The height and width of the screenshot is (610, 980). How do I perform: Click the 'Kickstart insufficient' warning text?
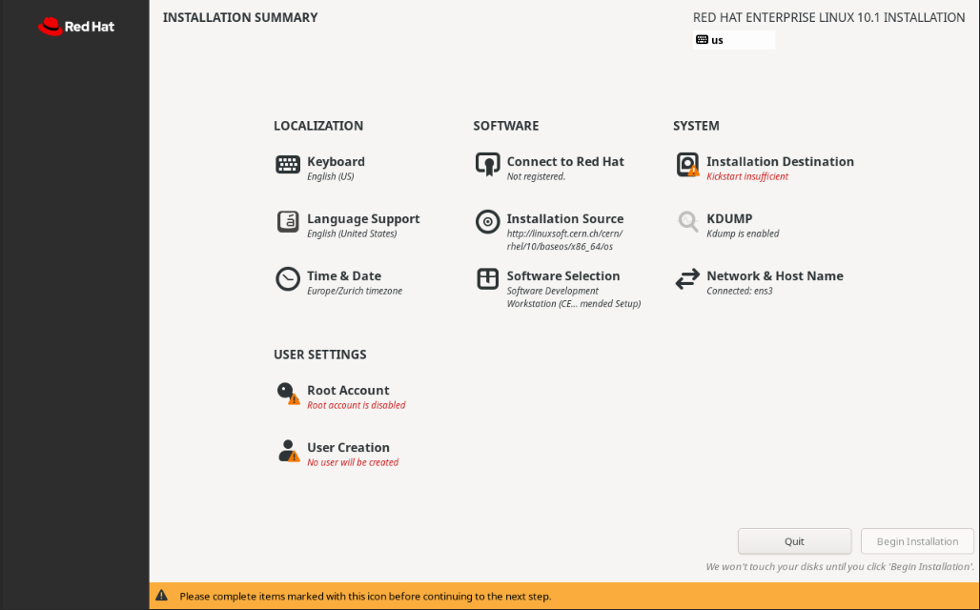pyautogui.click(x=747, y=176)
